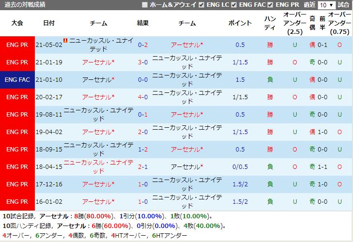The height and width of the screenshot is (242, 353).
Task: Select ニューカッスル home team in the 19-08-11 row
Action: [98, 115]
